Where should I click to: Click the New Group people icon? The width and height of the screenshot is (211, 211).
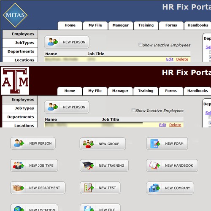tap(88, 144)
